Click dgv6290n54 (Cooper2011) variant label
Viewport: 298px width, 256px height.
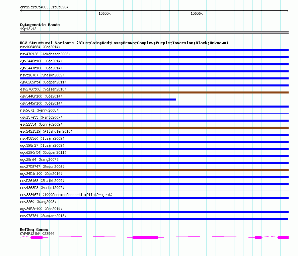tap(43, 152)
